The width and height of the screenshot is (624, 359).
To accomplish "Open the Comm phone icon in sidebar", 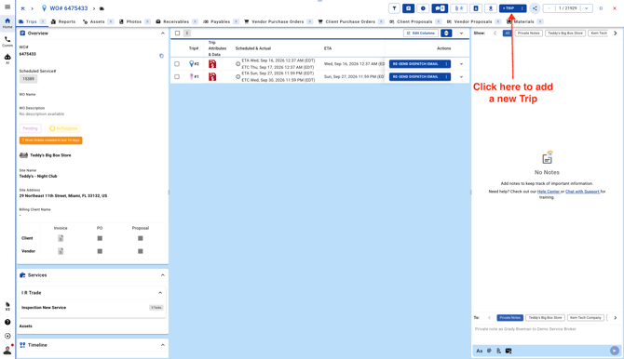I will pyautogui.click(x=7, y=41).
